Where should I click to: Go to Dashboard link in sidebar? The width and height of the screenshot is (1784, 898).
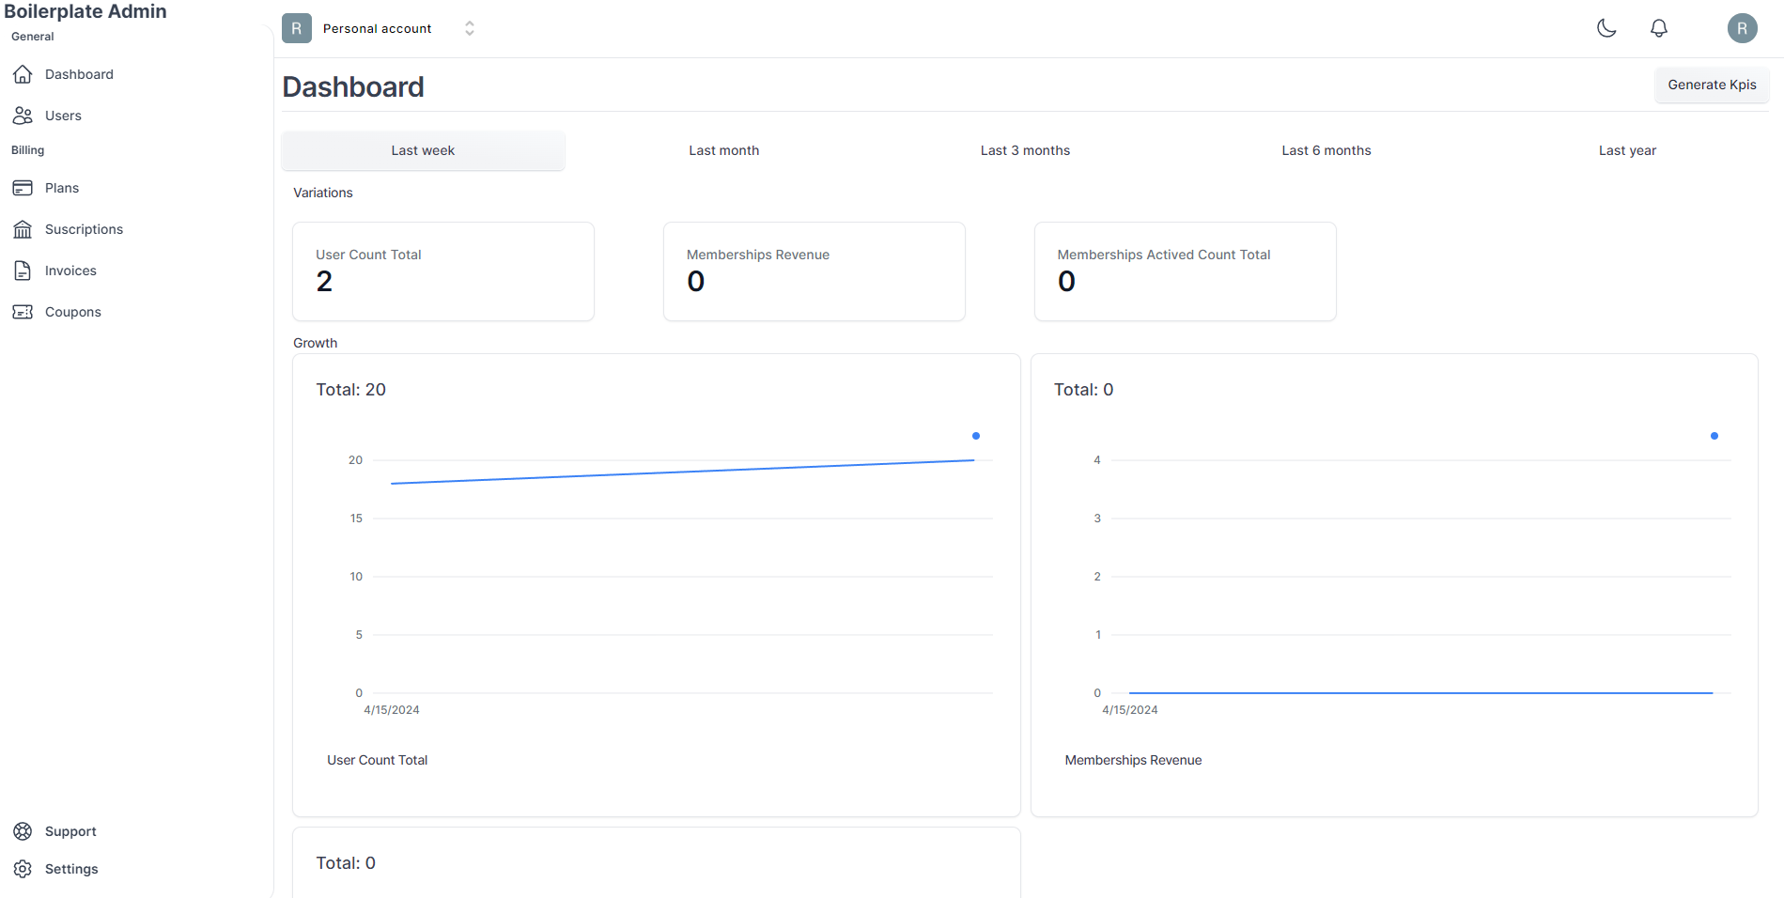[x=79, y=74]
